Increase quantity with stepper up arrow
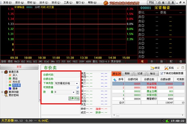 [x=78, y=91]
